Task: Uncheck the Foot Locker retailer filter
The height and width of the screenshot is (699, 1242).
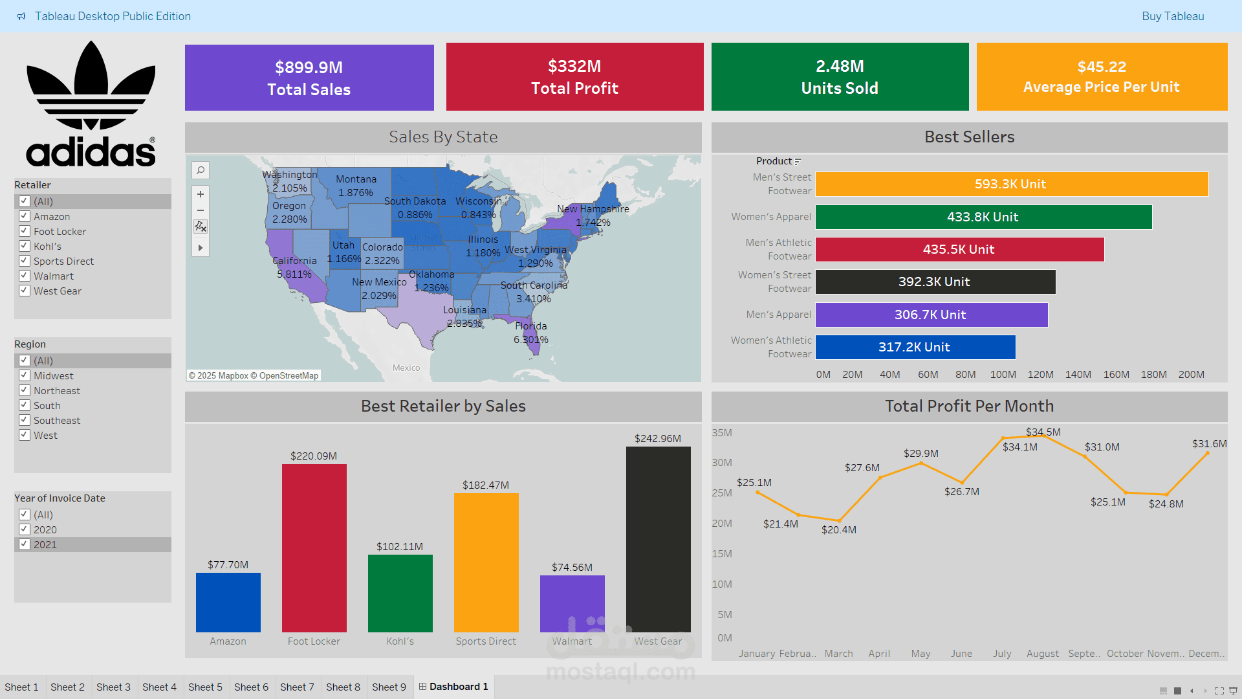Action: (x=24, y=231)
